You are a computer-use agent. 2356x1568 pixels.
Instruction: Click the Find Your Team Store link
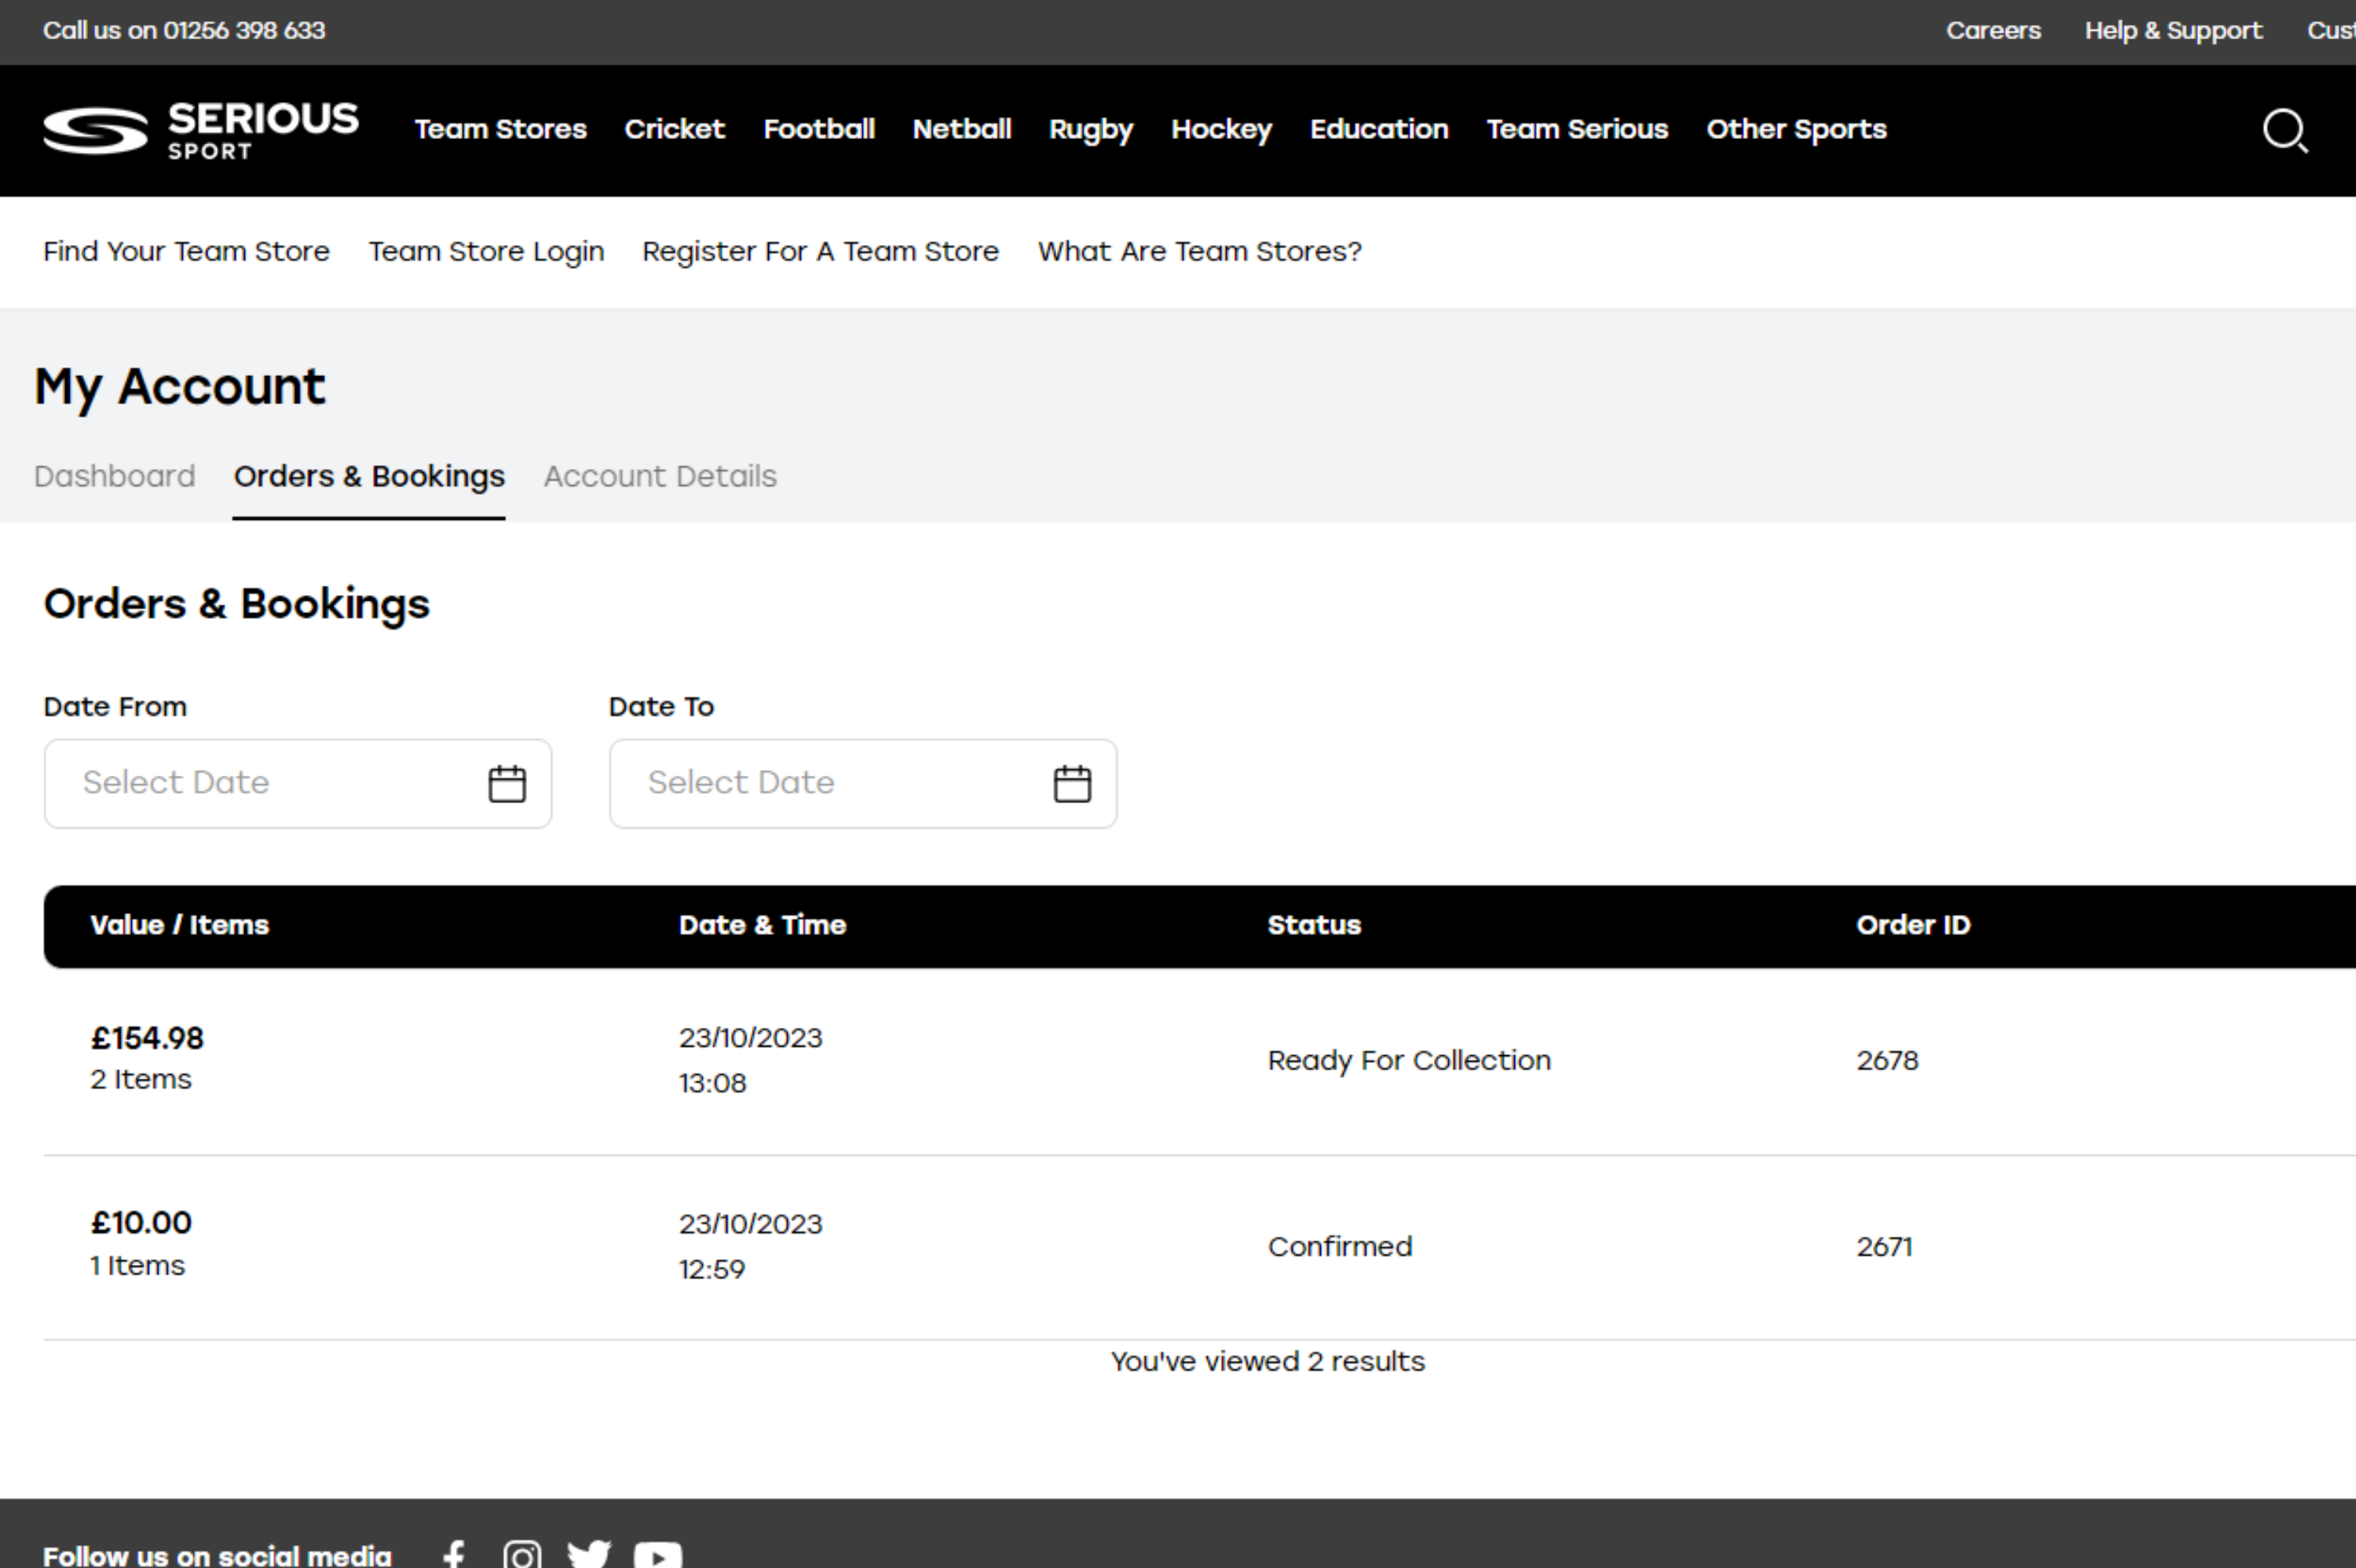(x=186, y=251)
